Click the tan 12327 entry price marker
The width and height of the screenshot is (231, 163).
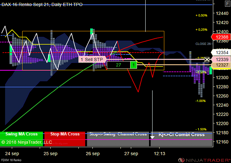(x=221, y=65)
